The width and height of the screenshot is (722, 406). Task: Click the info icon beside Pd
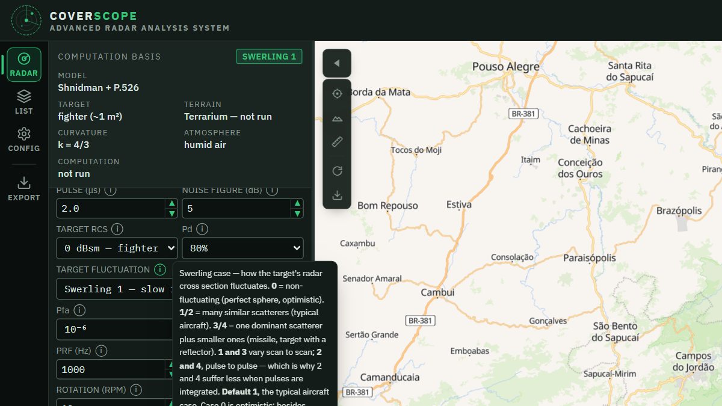click(x=202, y=229)
